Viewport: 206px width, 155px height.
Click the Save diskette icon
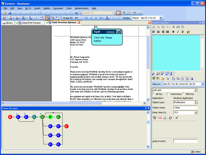point(10,13)
